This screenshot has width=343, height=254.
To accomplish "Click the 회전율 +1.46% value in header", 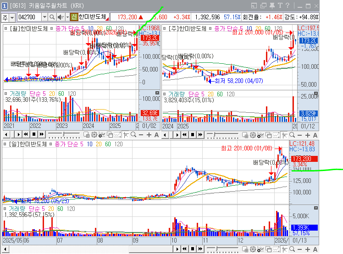I will [274, 17].
